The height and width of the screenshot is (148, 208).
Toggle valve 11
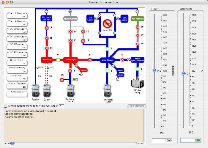[83, 41]
